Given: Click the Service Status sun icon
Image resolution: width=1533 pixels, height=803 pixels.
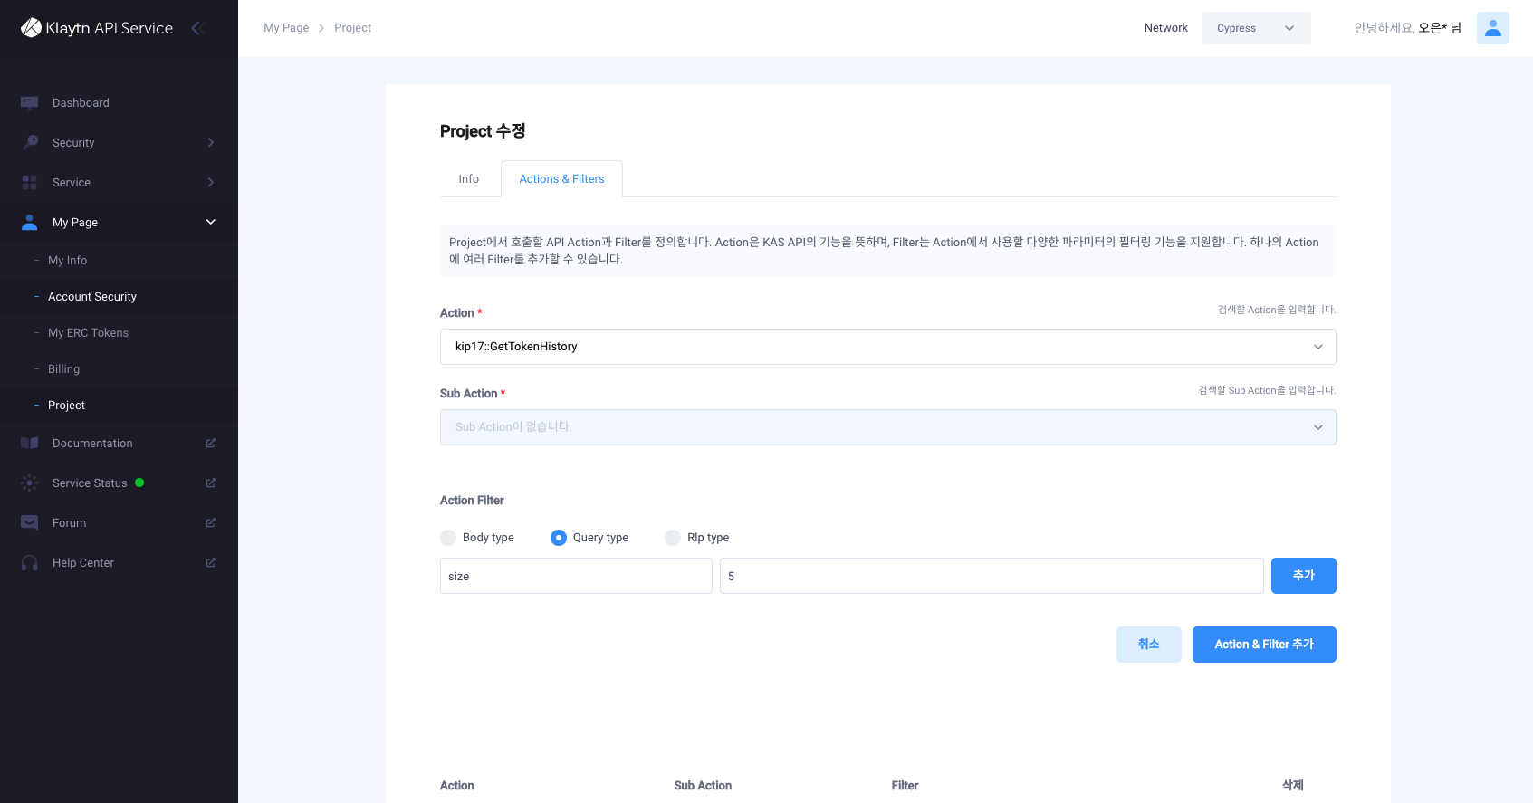Looking at the screenshot, I should tap(30, 483).
